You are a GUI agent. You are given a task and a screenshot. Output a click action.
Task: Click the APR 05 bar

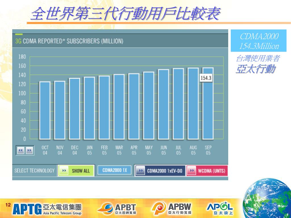(x=134, y=106)
